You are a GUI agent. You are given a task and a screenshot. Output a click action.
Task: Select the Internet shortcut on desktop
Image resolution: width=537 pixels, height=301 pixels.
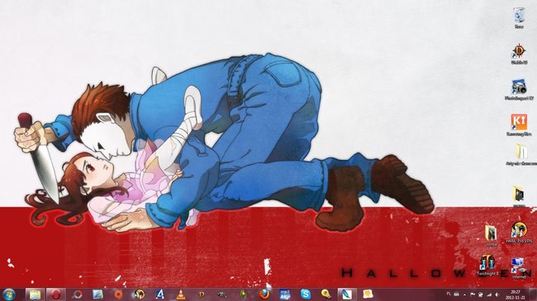coord(519,269)
